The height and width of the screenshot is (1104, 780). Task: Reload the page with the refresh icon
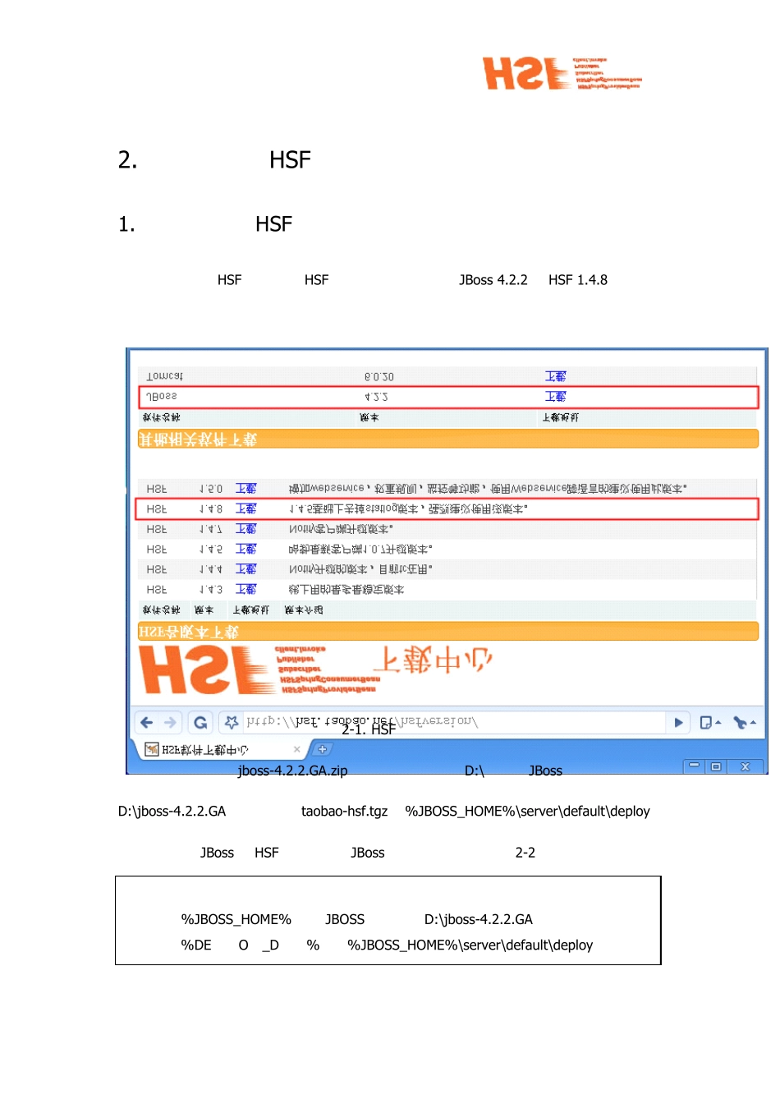click(x=200, y=723)
